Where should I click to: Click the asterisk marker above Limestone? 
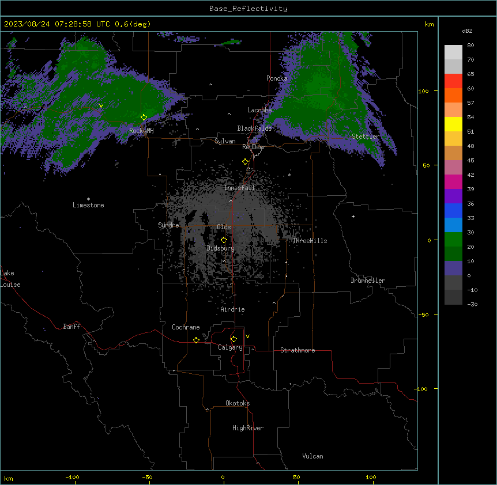(x=88, y=199)
